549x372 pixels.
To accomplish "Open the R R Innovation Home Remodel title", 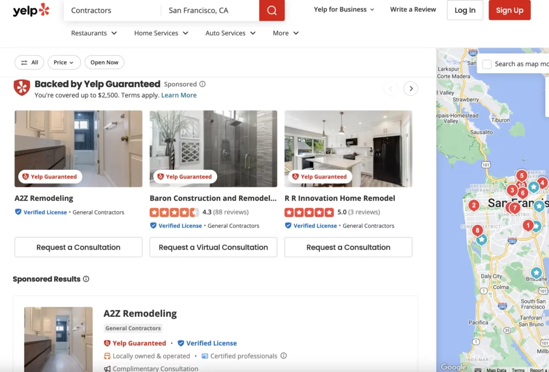I will 339,198.
